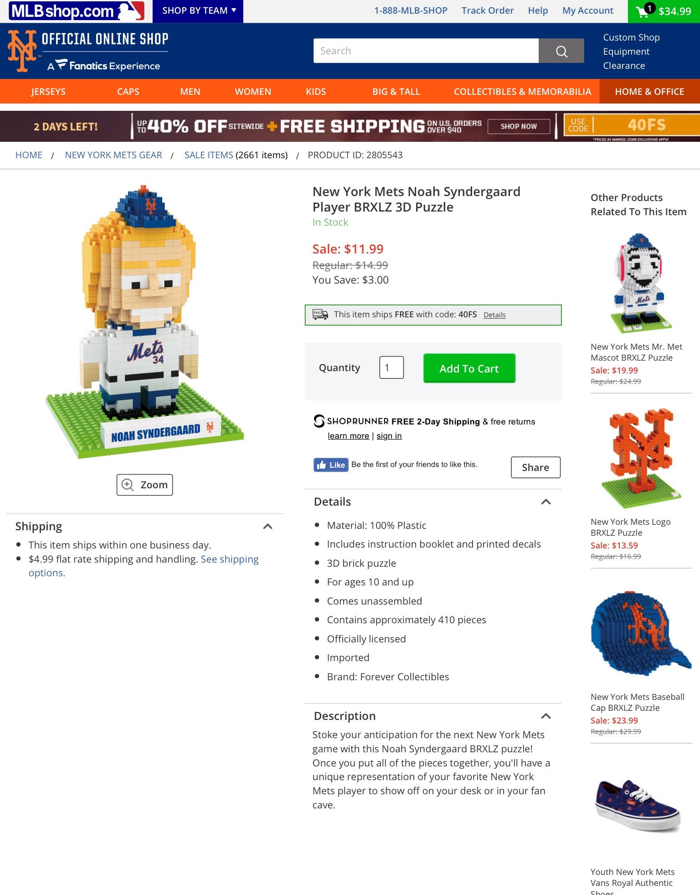The width and height of the screenshot is (700, 895).
Task: Collapse the Details section chevron
Action: [x=546, y=502]
